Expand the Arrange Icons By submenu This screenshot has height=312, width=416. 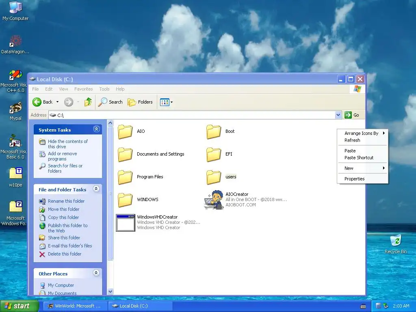(363, 133)
